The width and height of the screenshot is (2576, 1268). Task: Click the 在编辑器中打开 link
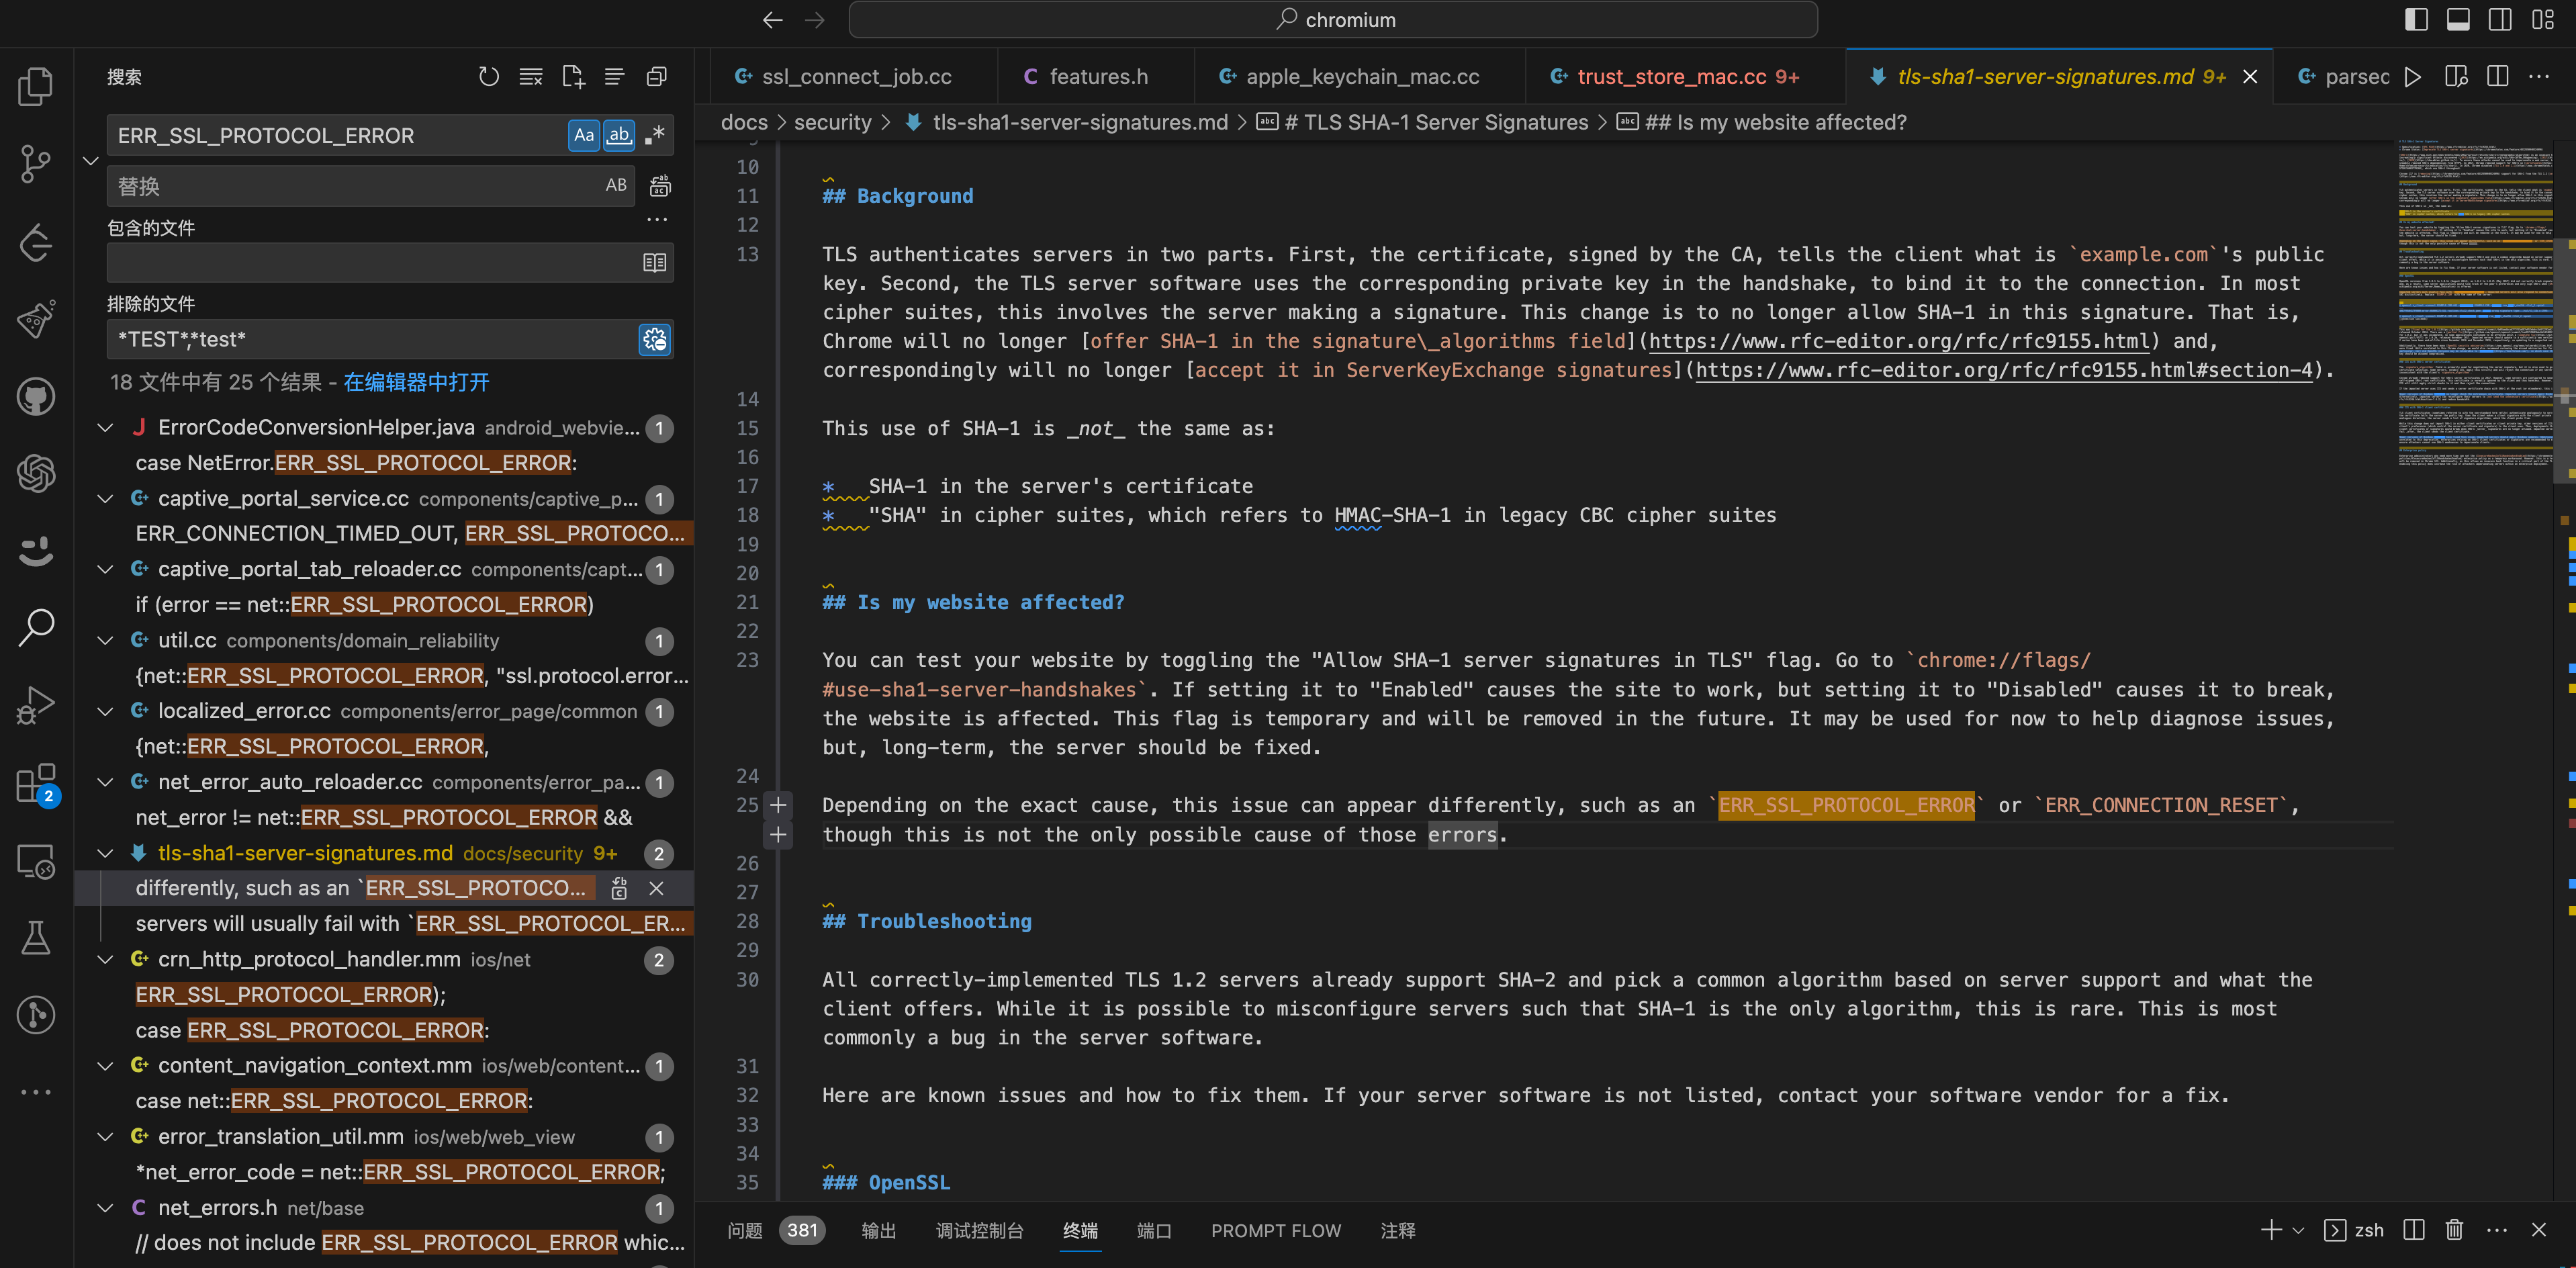tap(416, 382)
